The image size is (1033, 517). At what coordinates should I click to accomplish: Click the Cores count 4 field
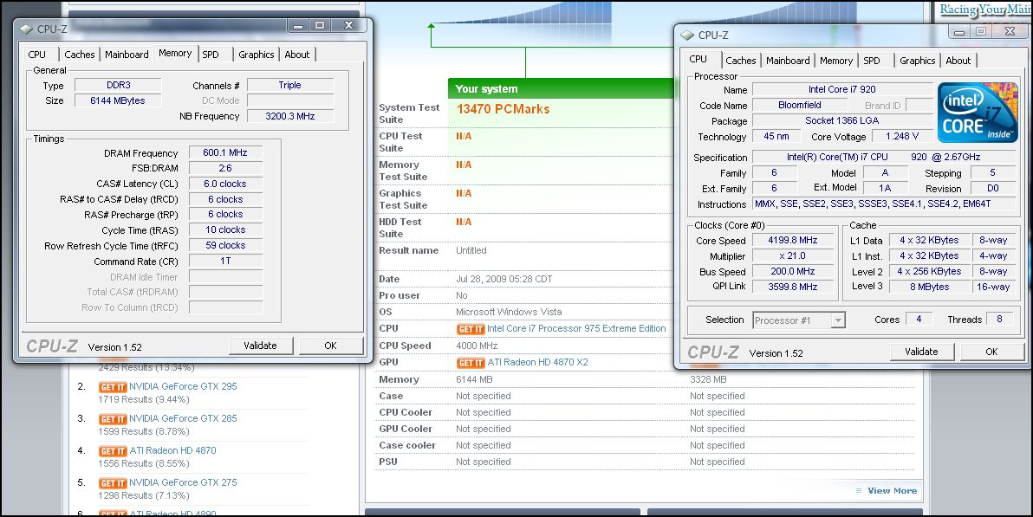(919, 320)
